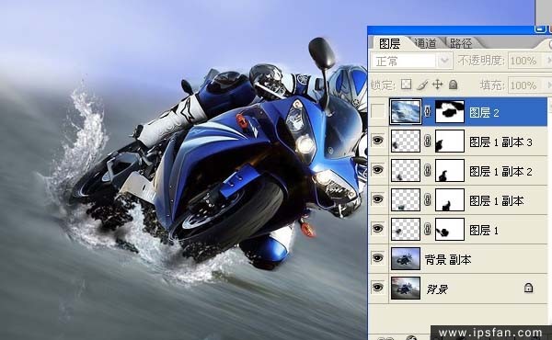Click the link icon on 图层 1 副本 3

click(428, 142)
